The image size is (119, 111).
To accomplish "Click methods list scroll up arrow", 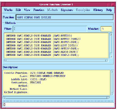I will coord(111,34).
